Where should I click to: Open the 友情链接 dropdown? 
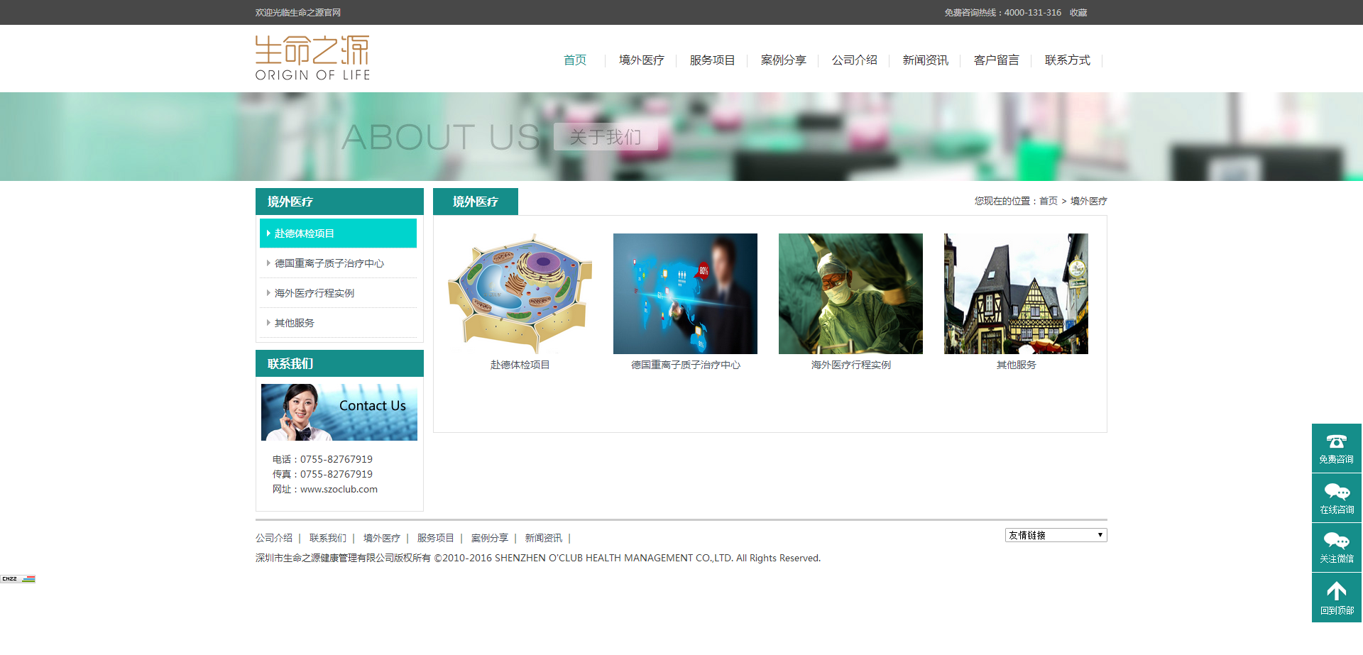tap(1056, 535)
